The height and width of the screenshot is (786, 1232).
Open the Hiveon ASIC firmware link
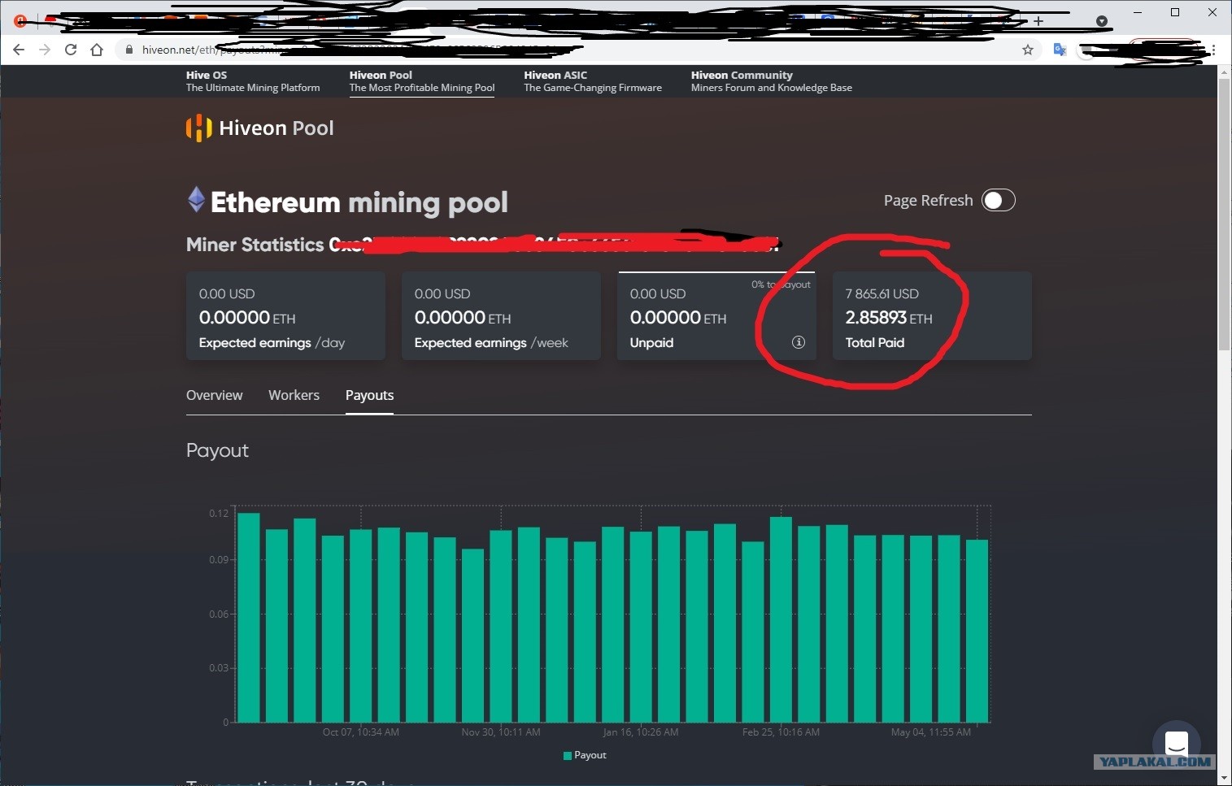click(x=593, y=81)
